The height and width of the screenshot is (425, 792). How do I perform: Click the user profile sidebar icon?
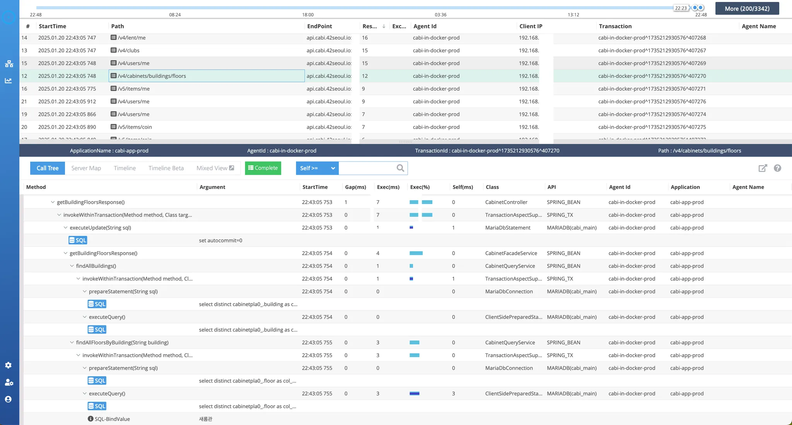[x=8, y=399]
